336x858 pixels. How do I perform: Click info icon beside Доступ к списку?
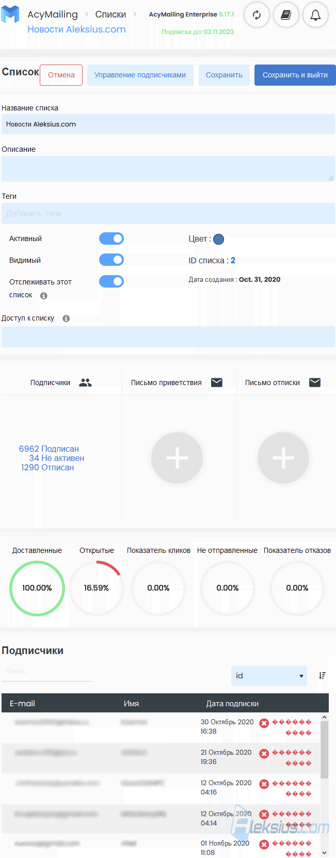[66, 319]
